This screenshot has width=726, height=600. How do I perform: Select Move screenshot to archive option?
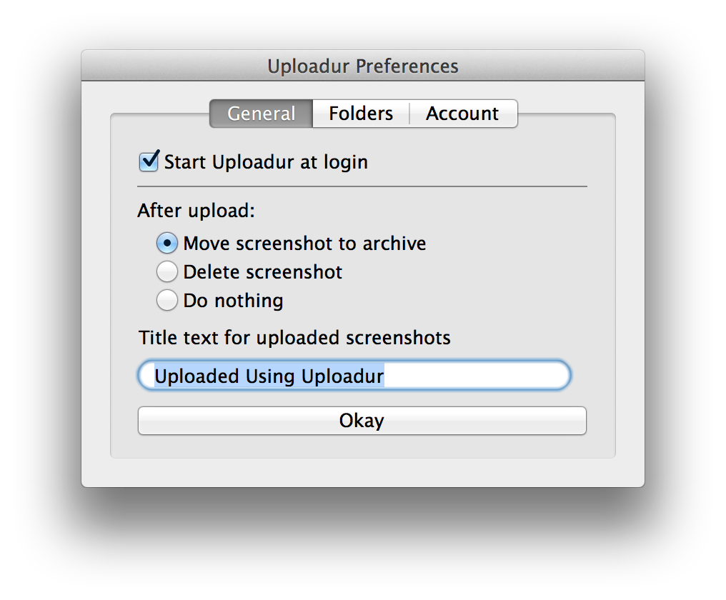pos(166,243)
